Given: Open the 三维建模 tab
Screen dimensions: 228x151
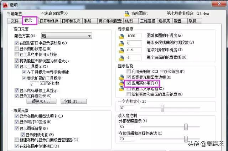Looking at the screenshot, I should (148, 21).
